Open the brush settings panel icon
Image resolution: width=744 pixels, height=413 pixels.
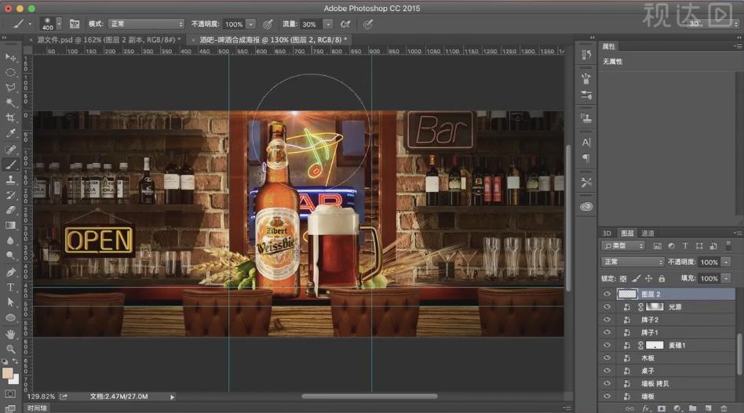75,24
